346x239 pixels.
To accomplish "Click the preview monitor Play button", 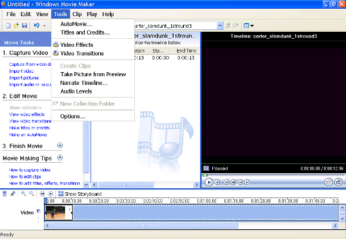I will [x=209, y=182].
